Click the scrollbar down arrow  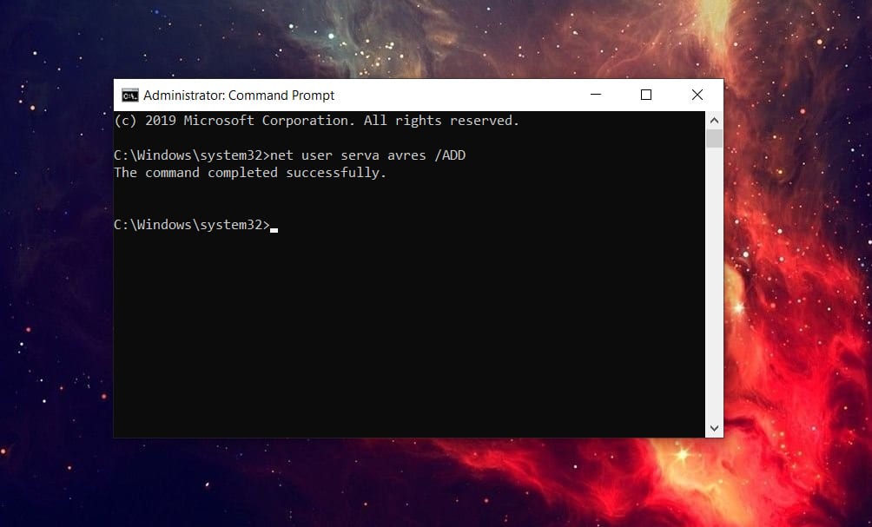715,429
